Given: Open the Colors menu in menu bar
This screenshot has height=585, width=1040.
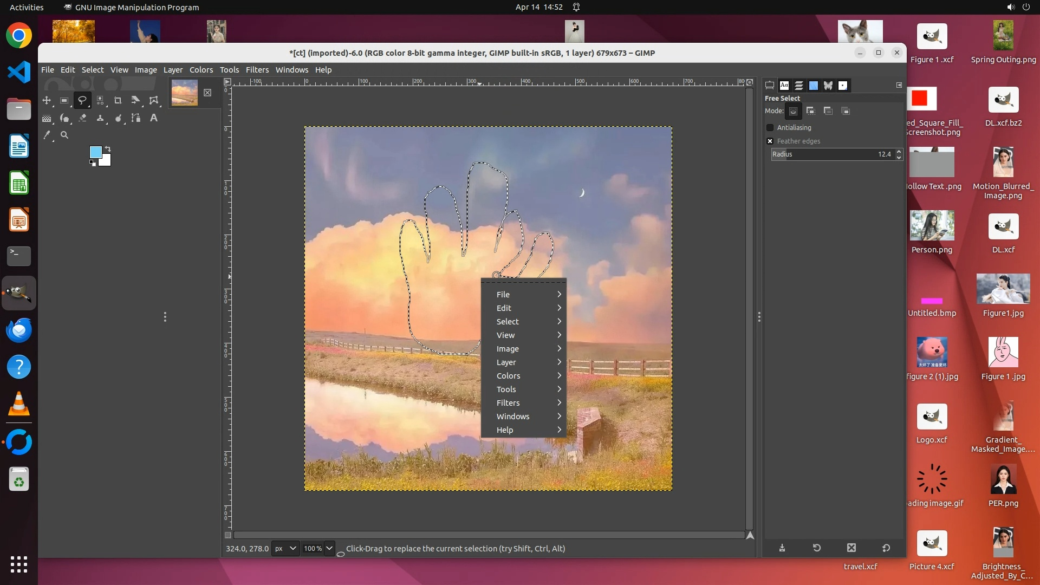Looking at the screenshot, I should point(201,70).
